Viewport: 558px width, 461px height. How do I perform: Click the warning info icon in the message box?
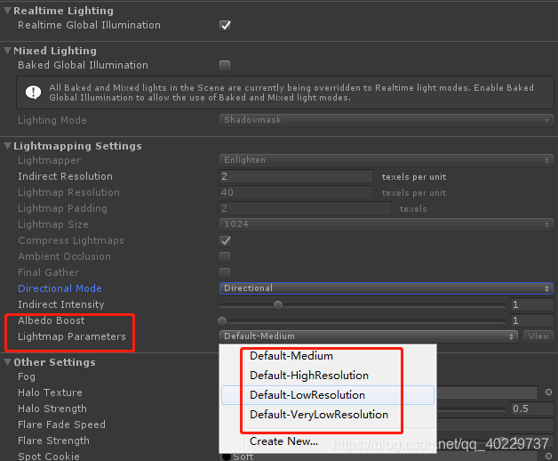[x=33, y=93]
